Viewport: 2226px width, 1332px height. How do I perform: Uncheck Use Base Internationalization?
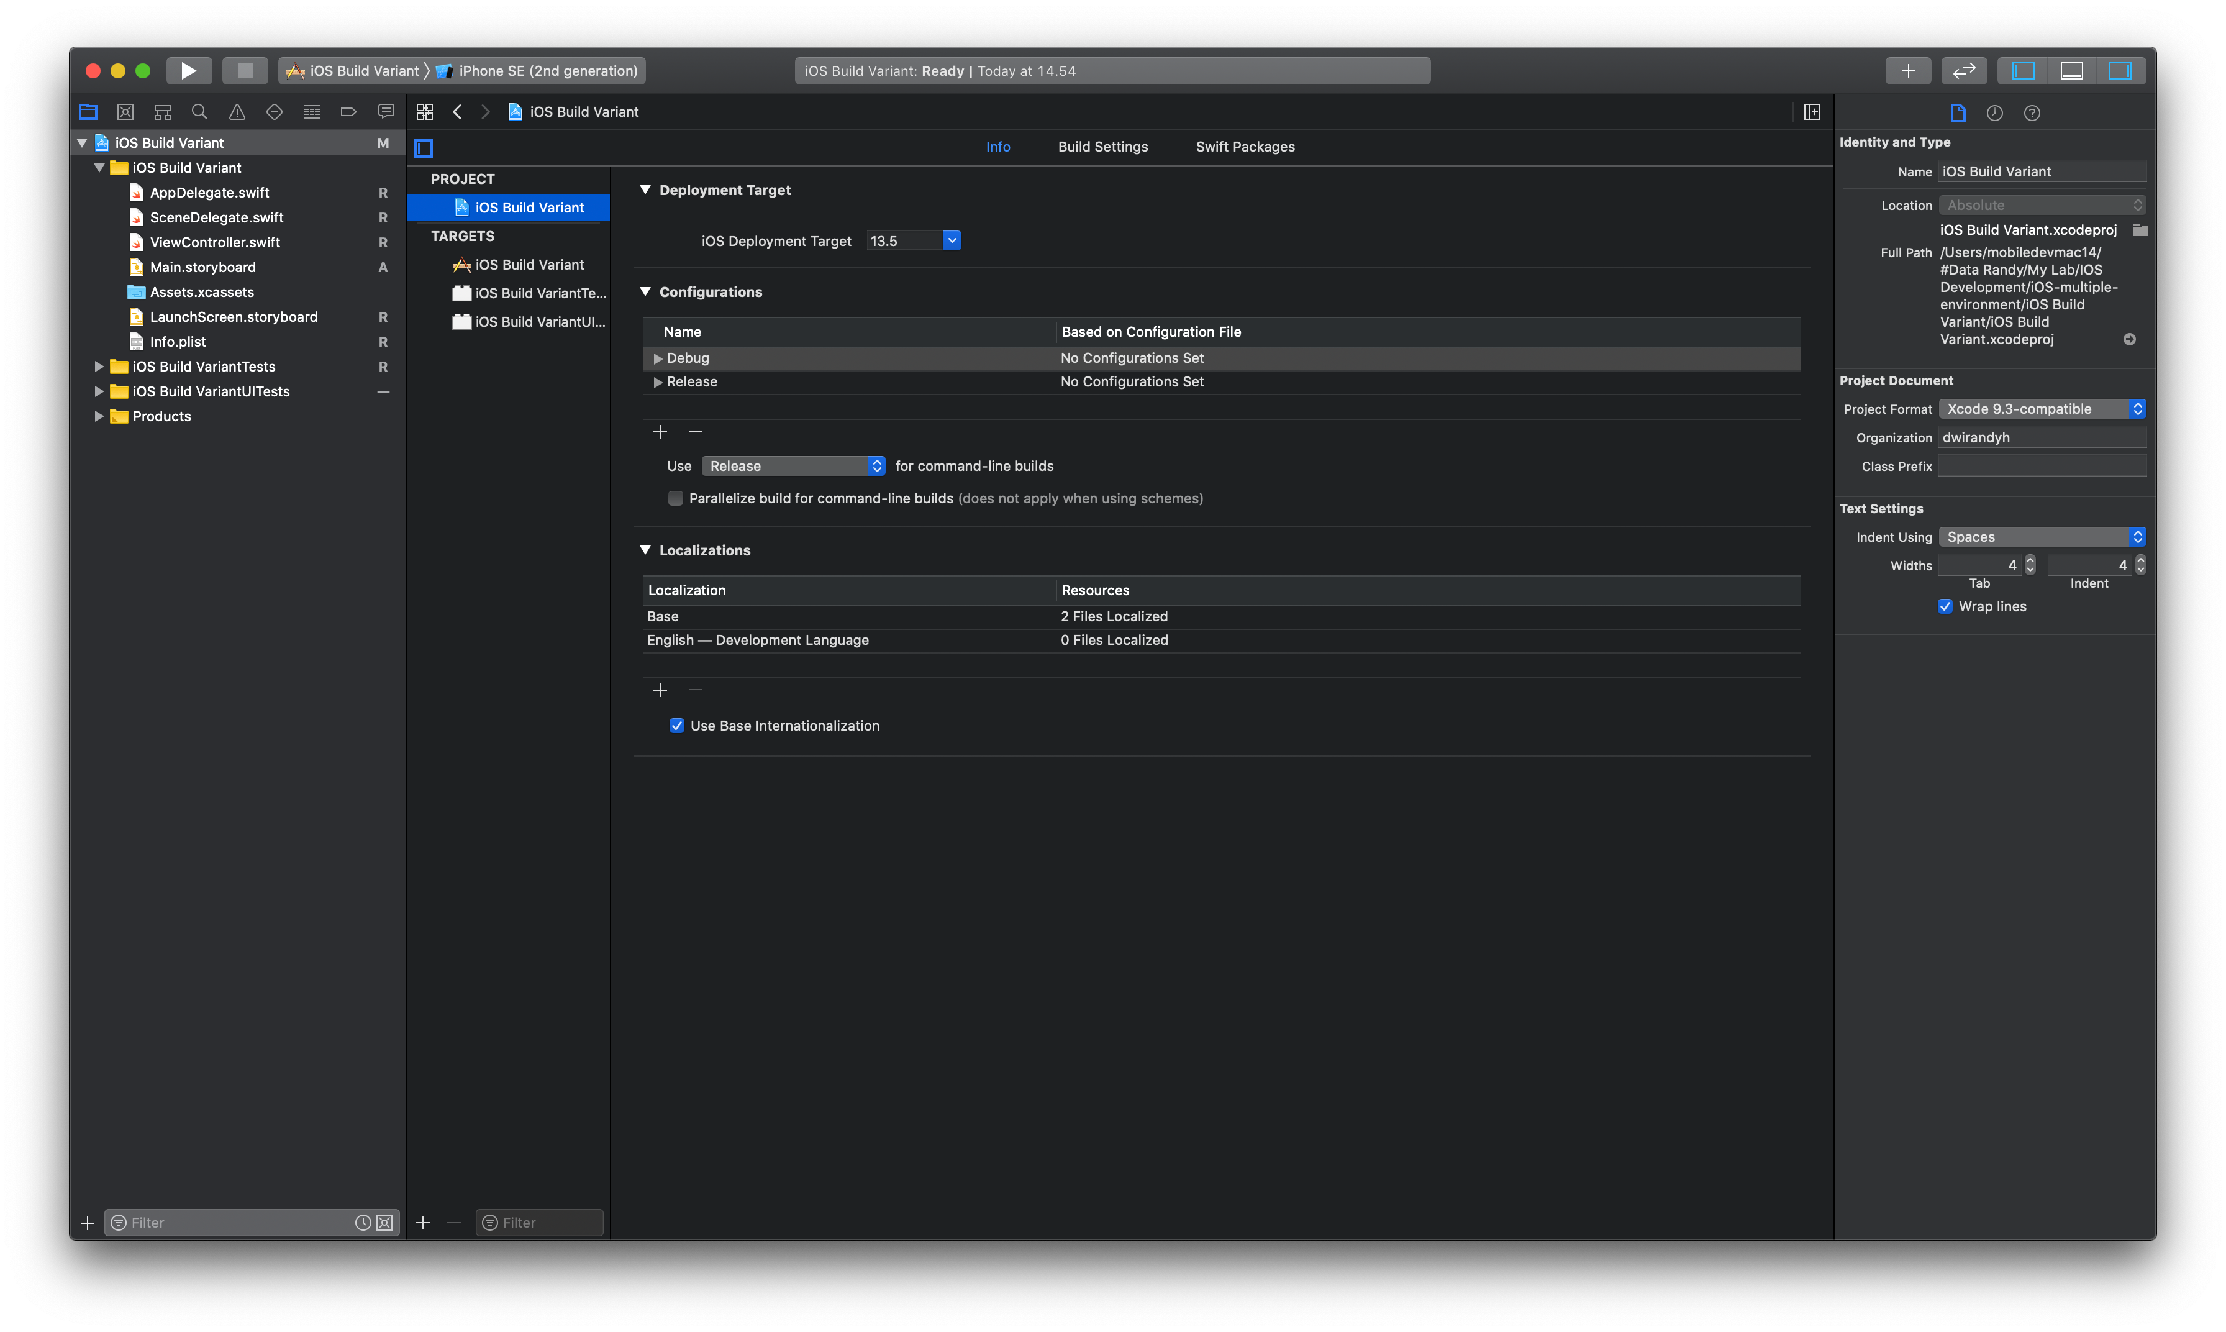pos(678,725)
